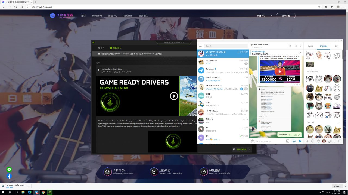Click the 立即下載 download button
The image size is (348, 195).
(x=286, y=16)
